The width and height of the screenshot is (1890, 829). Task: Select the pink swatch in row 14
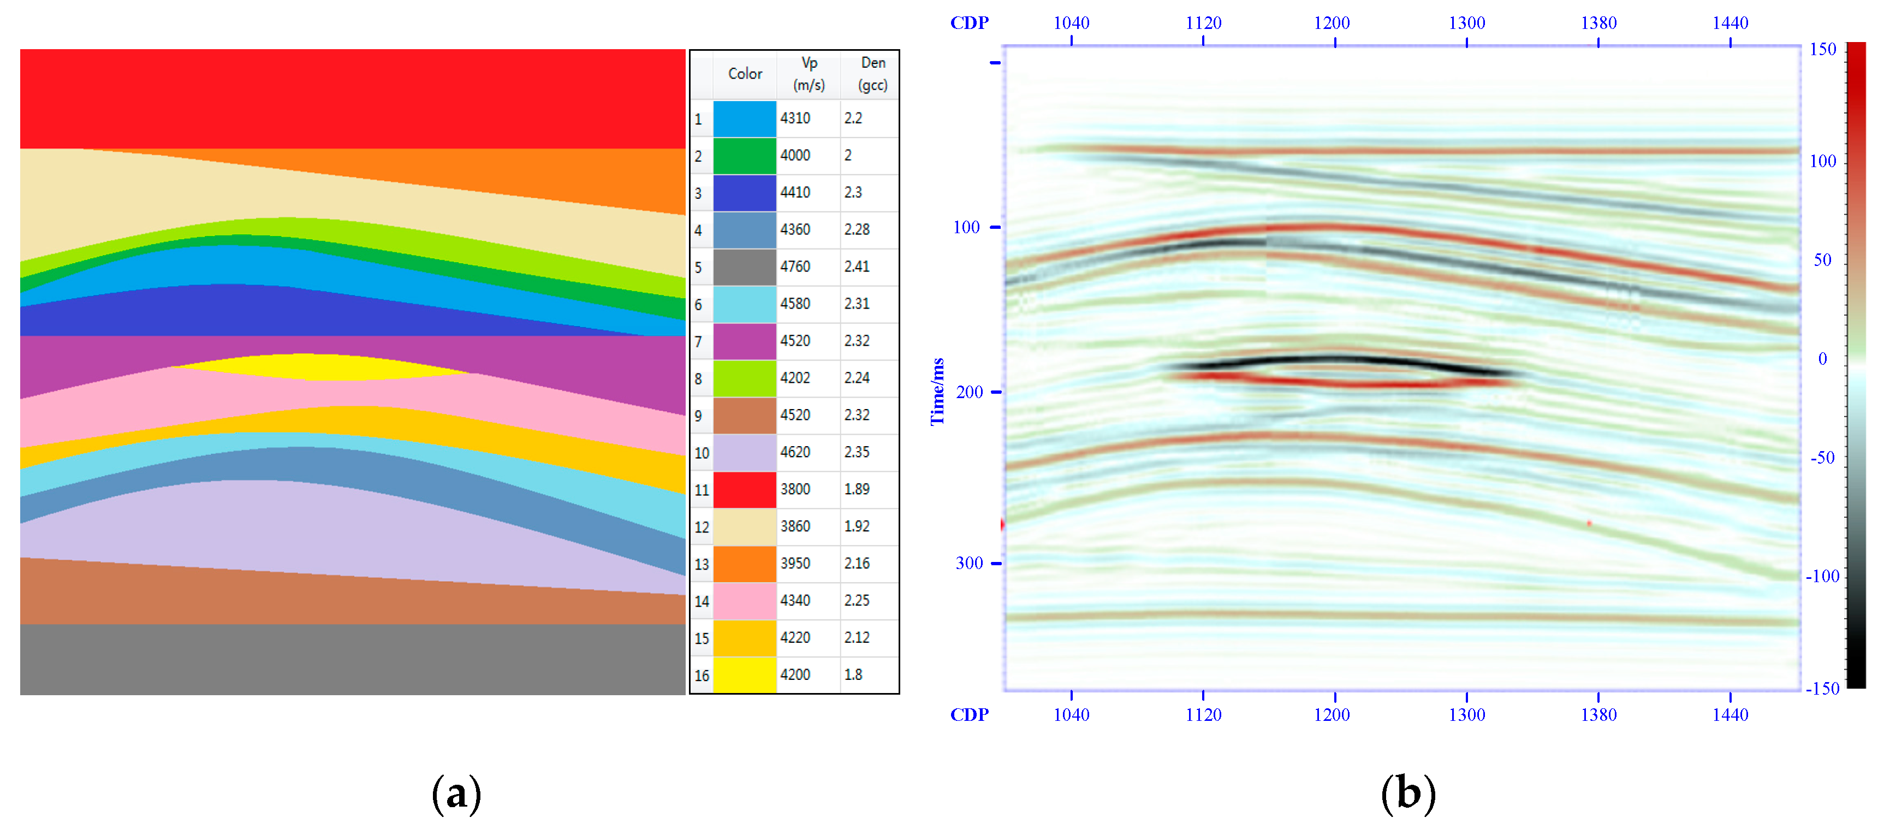tap(744, 601)
